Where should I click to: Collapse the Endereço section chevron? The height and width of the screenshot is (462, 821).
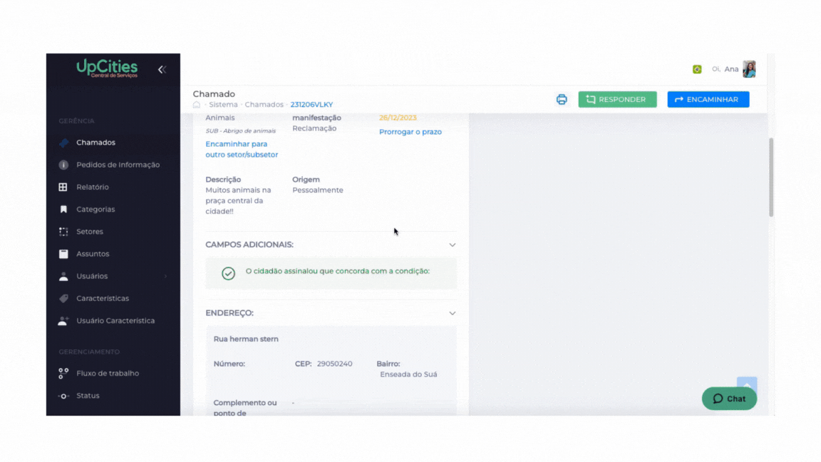coord(453,313)
